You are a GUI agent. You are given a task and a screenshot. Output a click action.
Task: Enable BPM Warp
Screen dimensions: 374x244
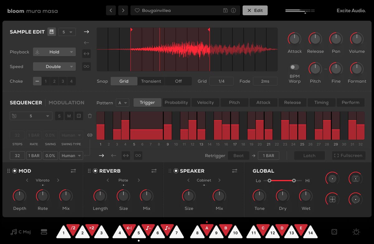[294, 67]
